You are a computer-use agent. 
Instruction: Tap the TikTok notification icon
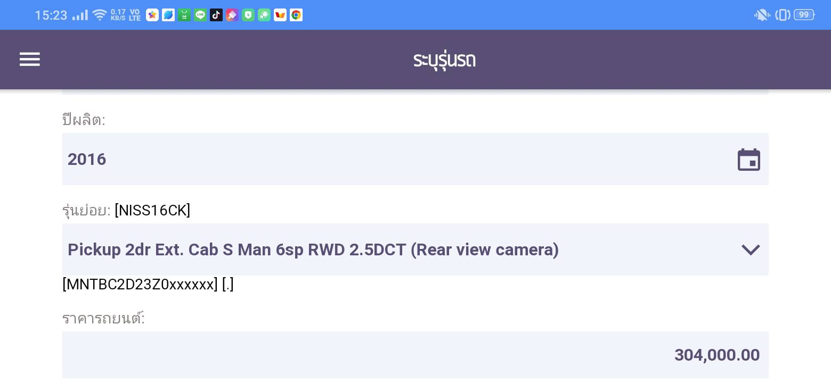pos(216,15)
